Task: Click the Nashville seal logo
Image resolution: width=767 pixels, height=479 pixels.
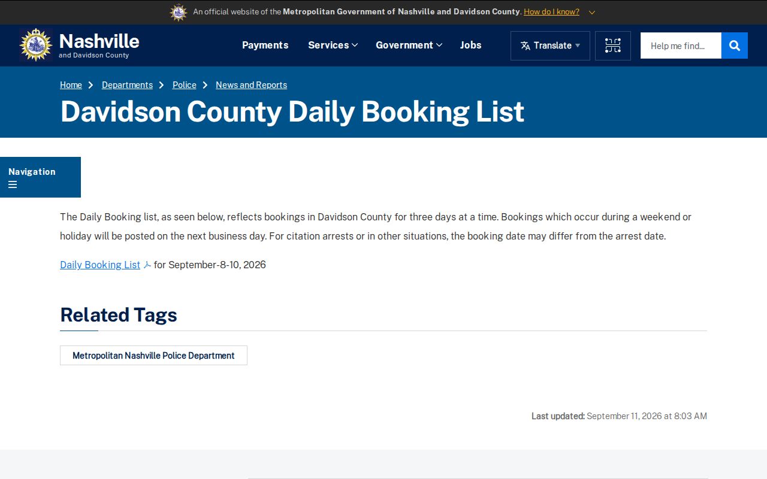Action: (x=36, y=45)
